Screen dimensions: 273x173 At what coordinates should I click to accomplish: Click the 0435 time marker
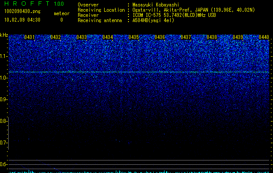(134, 37)
